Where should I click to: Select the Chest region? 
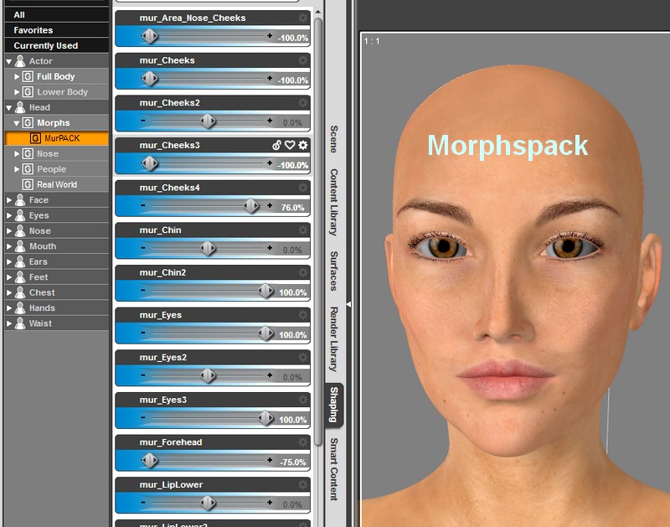click(56, 292)
